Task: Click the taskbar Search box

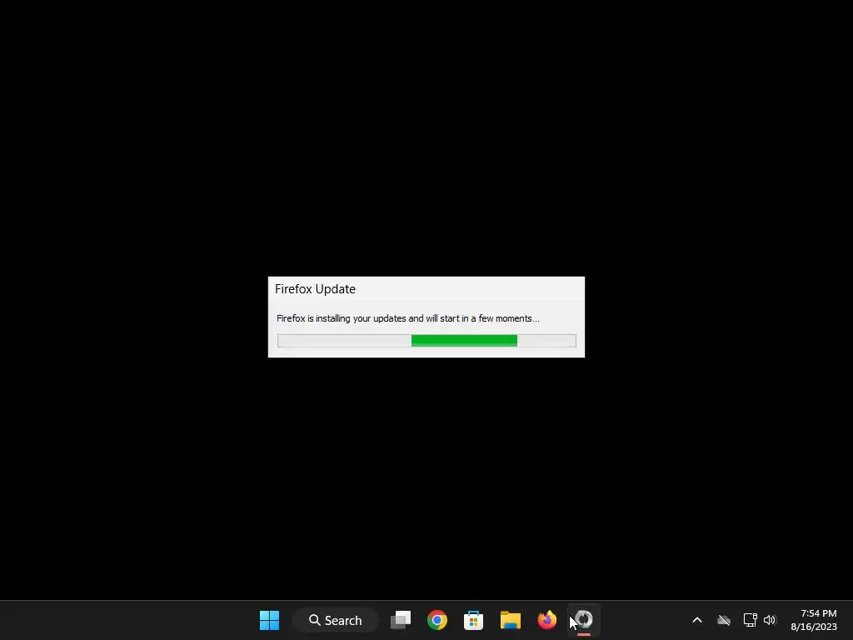Action: [x=335, y=620]
